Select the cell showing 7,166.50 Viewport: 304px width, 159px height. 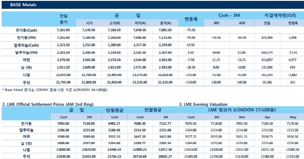tap(114, 30)
